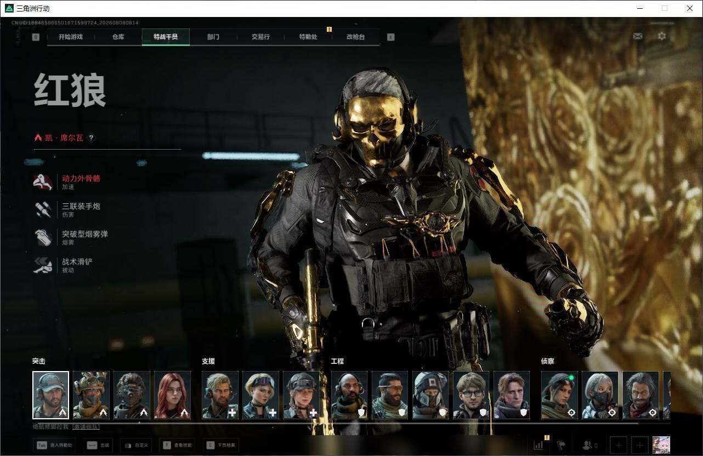703x456 pixels.
Task: Go to the 交易行 tab
Action: pos(260,37)
